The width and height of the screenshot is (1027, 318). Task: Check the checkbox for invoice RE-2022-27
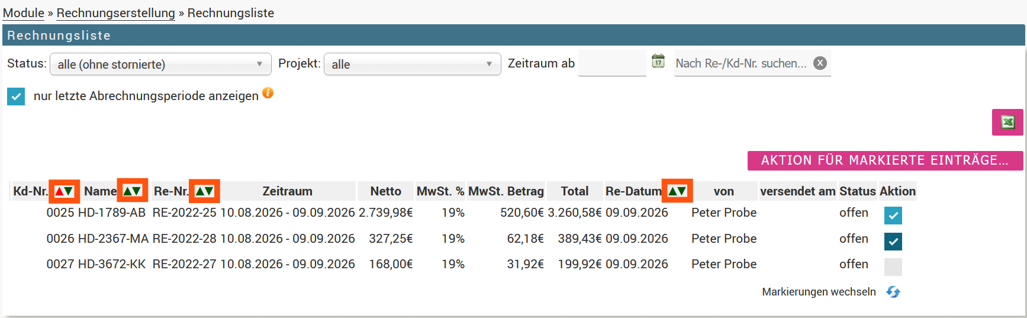[893, 267]
